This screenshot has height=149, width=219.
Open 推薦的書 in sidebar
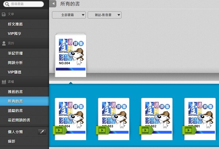pos(24,92)
